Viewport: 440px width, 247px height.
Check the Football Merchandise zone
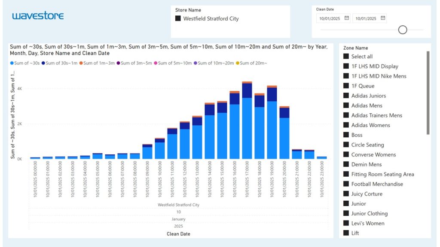click(x=346, y=184)
